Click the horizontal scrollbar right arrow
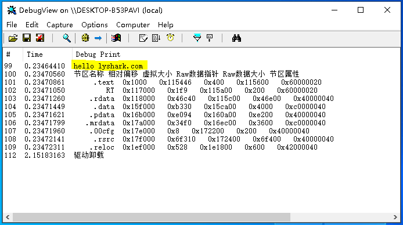Image resolution: width=403 pixels, height=225 pixels. (395, 217)
